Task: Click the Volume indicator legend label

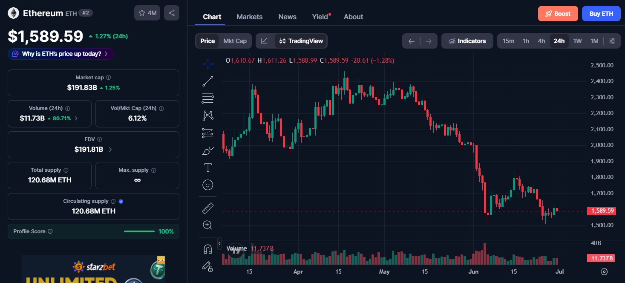Action: point(236,248)
